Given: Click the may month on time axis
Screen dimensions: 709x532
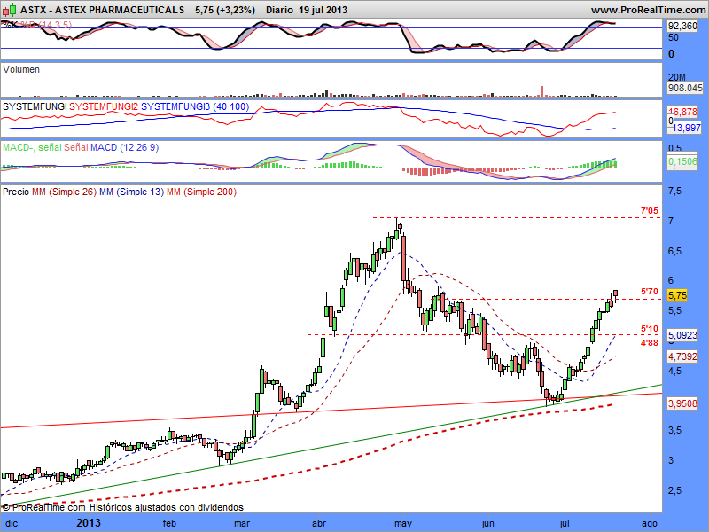Looking at the screenshot, I should pyautogui.click(x=403, y=523).
